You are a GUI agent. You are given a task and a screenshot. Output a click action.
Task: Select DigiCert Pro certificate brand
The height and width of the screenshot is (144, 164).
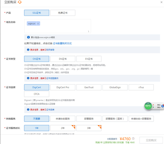coord(63,87)
